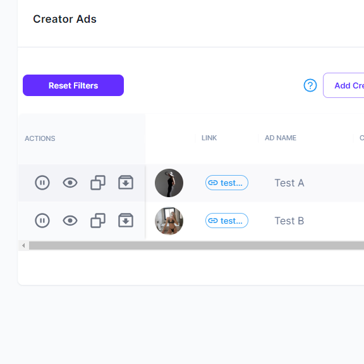The image size is (364, 364).
Task: Click the horizontal scrollbar left arrow
Action: tap(23, 246)
